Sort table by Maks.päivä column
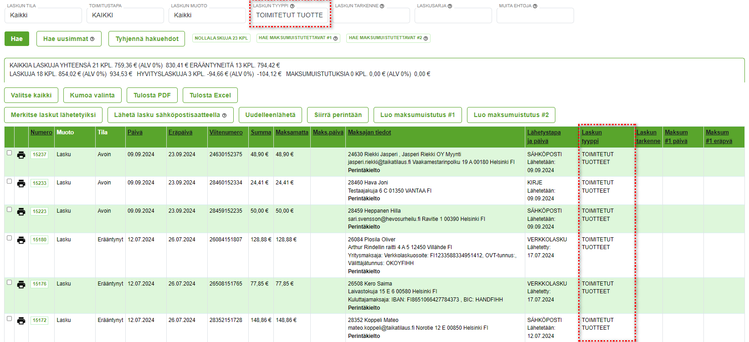The height and width of the screenshot is (342, 749). click(328, 133)
